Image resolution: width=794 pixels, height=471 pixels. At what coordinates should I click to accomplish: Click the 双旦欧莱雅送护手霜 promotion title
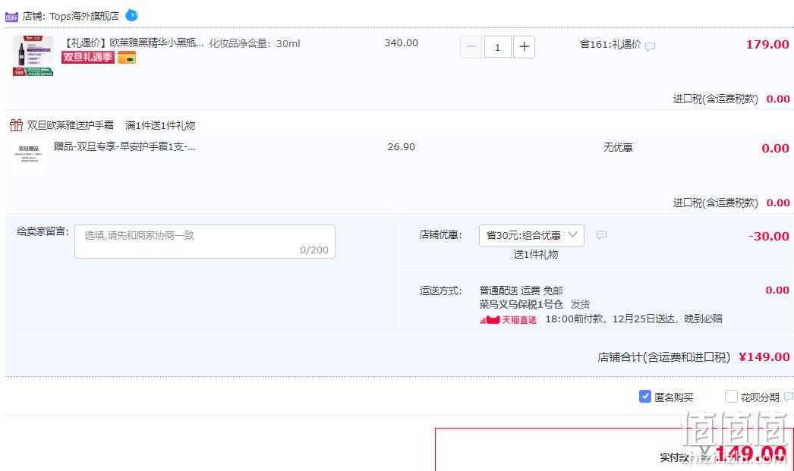[x=71, y=125]
